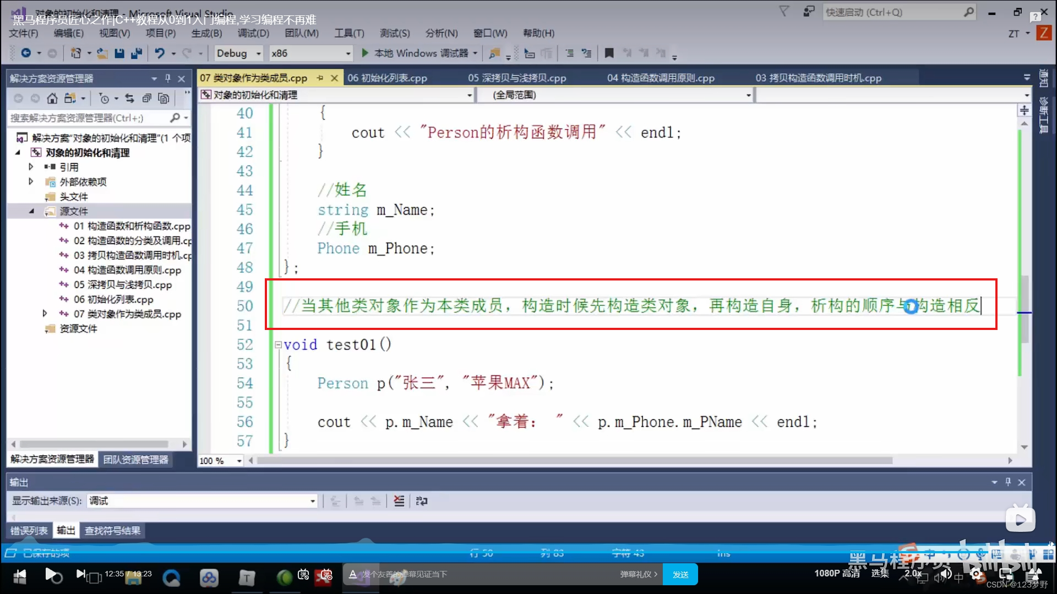1057x594 pixels.
Task: Click the 弹幕礼仪 link
Action: click(x=639, y=574)
